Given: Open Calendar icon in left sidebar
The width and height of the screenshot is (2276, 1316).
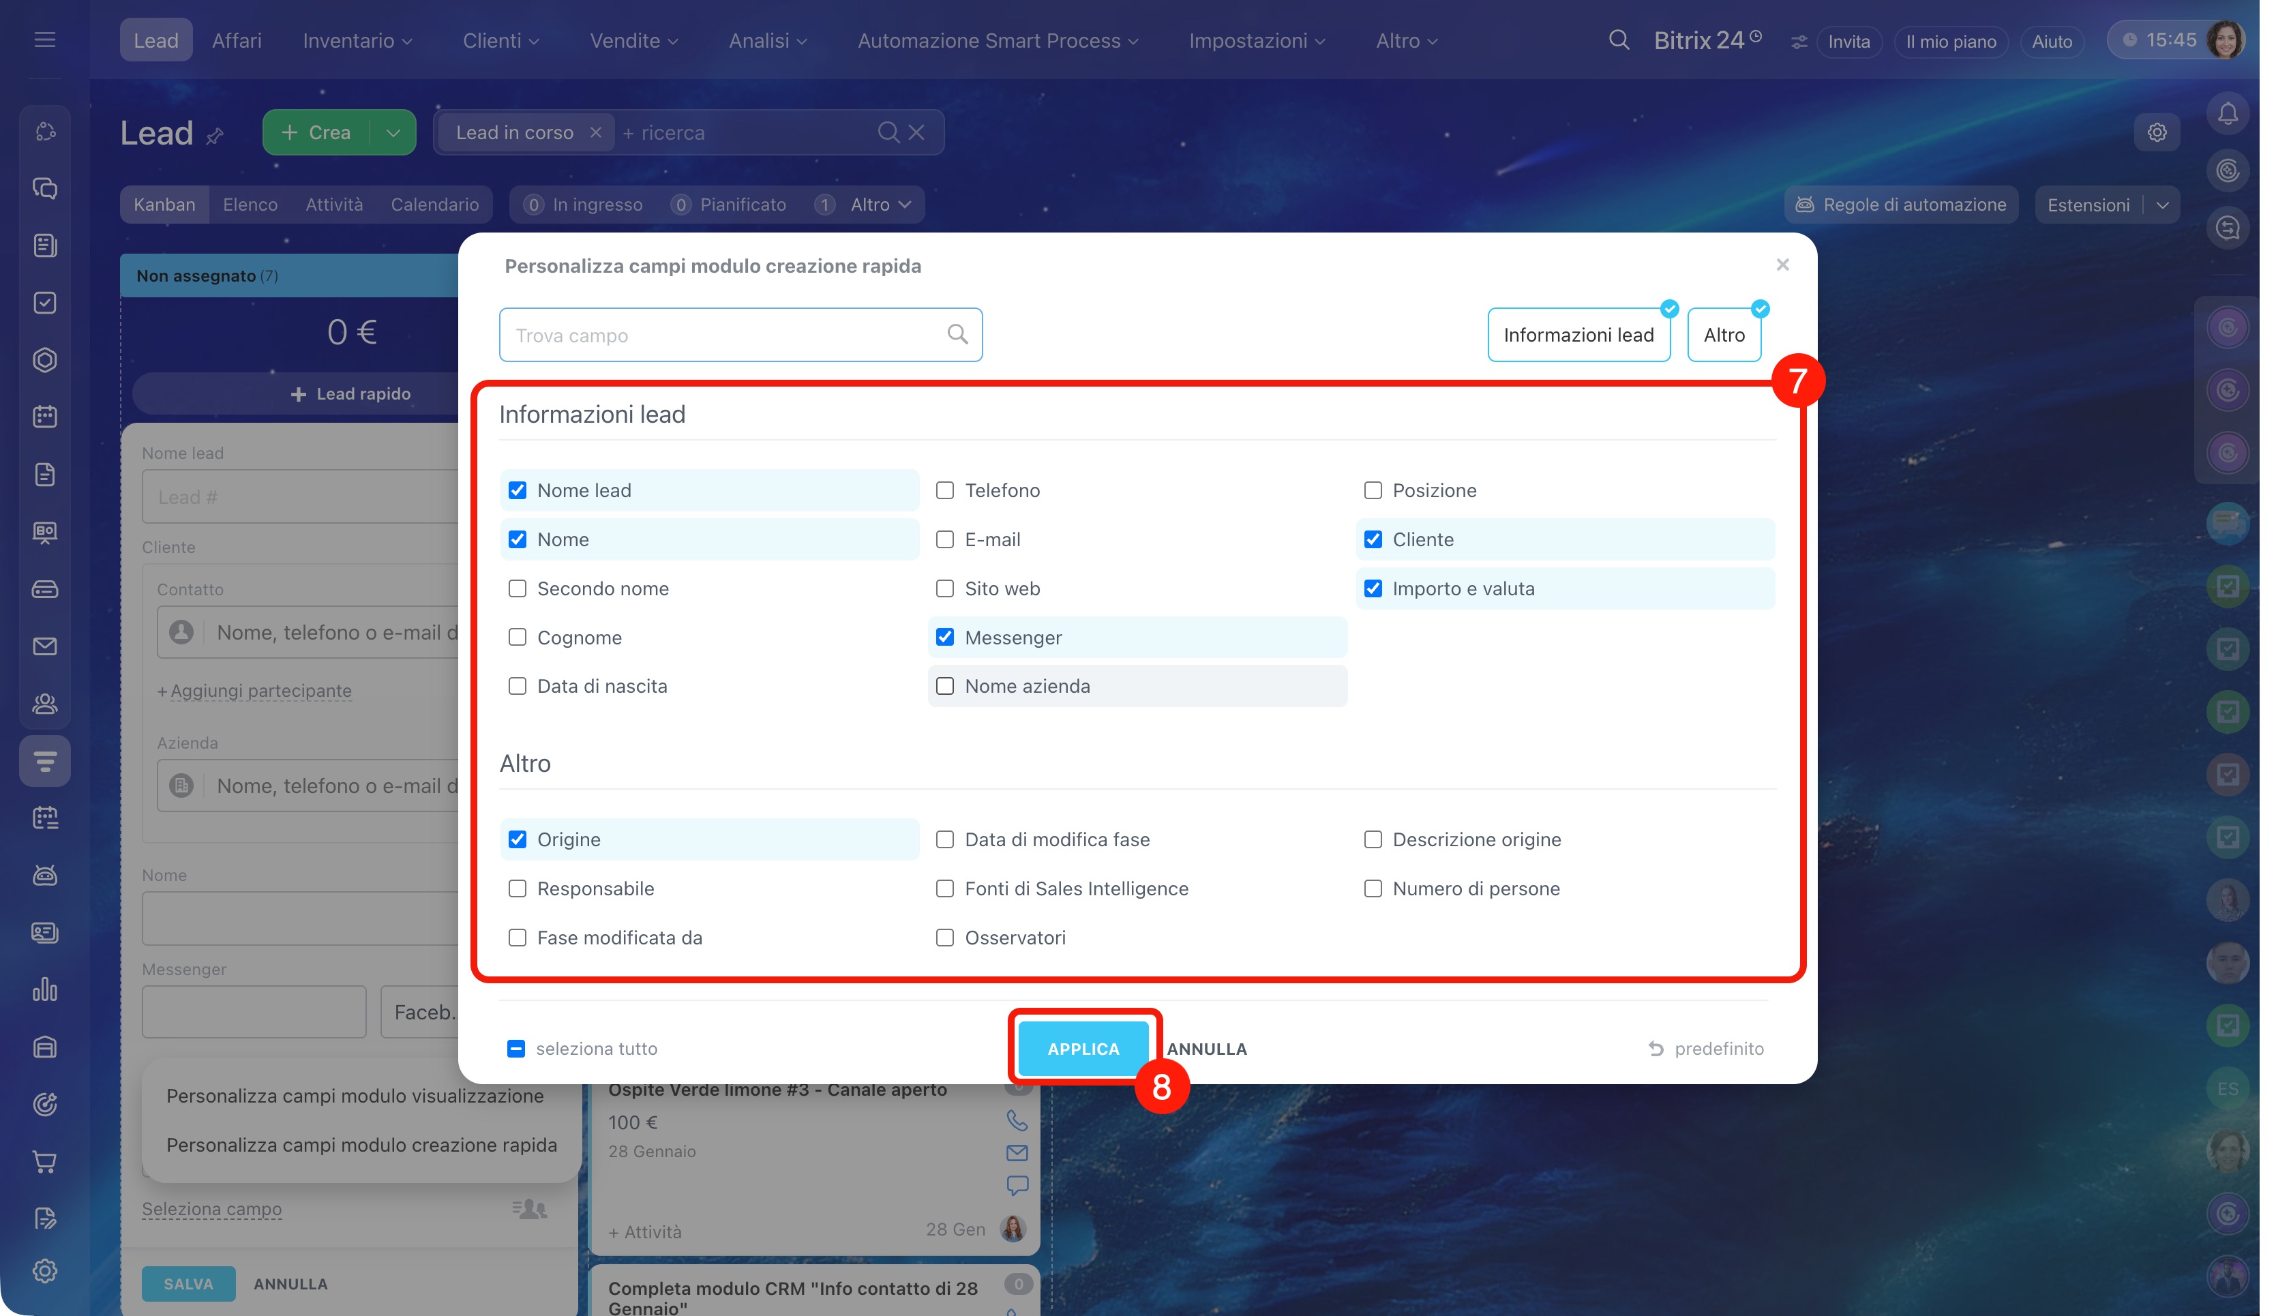Looking at the screenshot, I should point(45,417).
